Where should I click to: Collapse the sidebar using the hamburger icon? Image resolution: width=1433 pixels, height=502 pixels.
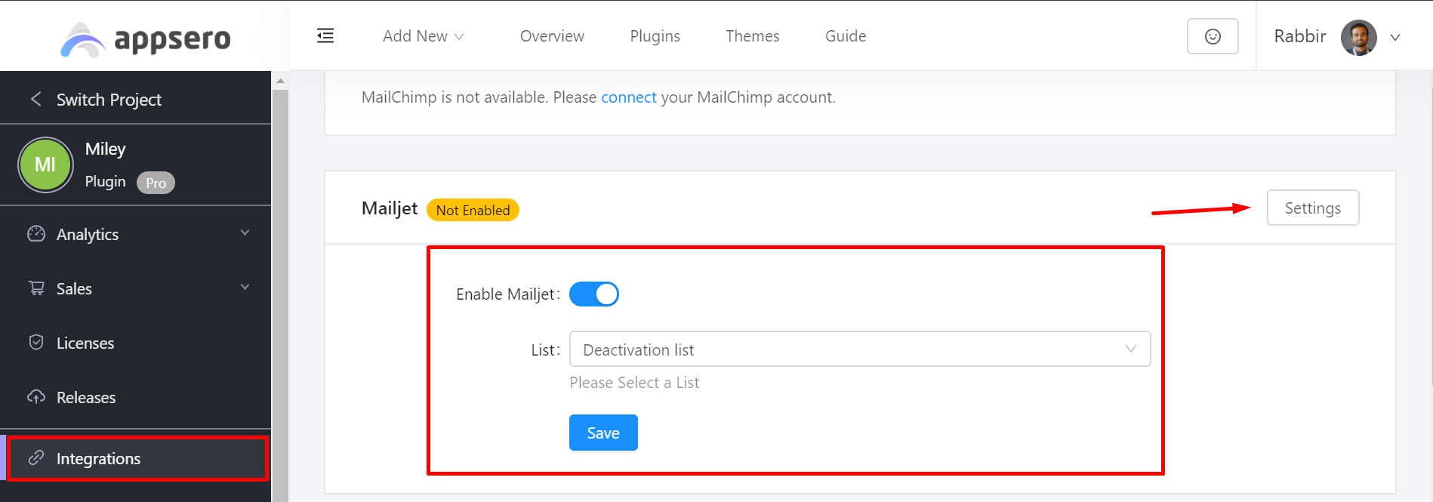click(325, 35)
